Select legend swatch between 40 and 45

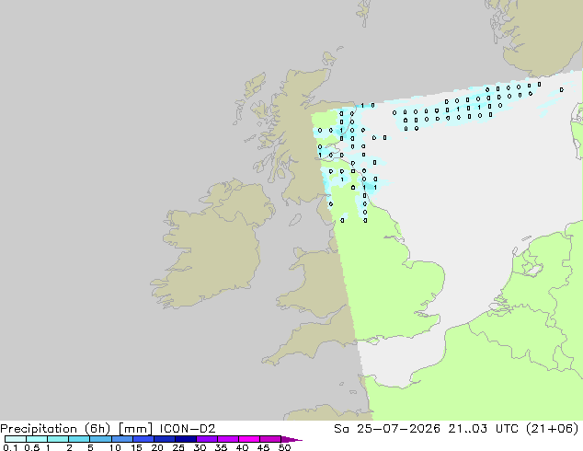(x=249, y=439)
